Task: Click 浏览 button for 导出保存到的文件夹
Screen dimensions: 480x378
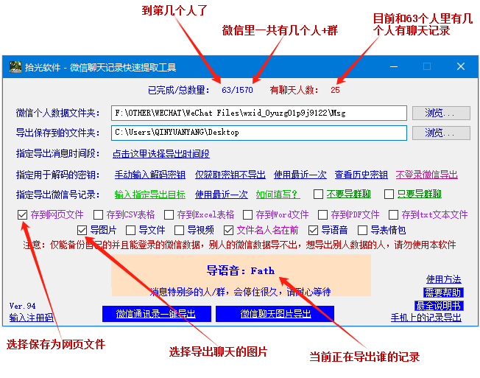Action: point(441,133)
